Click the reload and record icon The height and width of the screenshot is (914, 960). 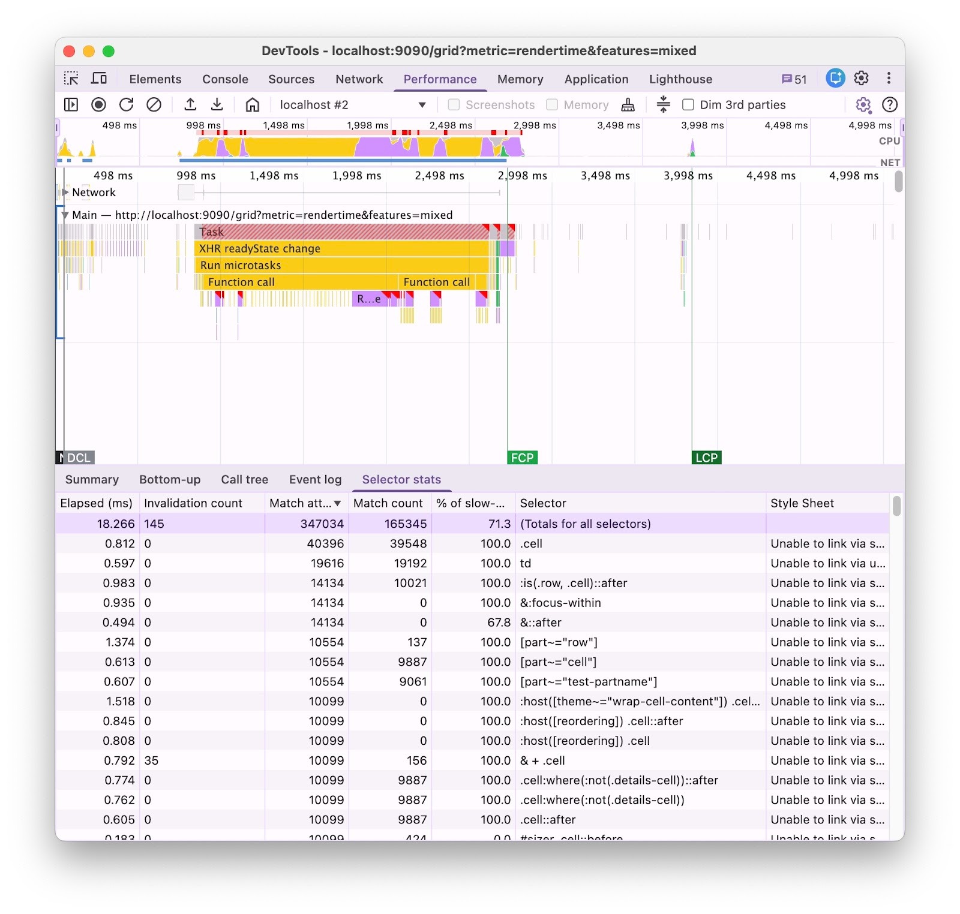coord(126,105)
